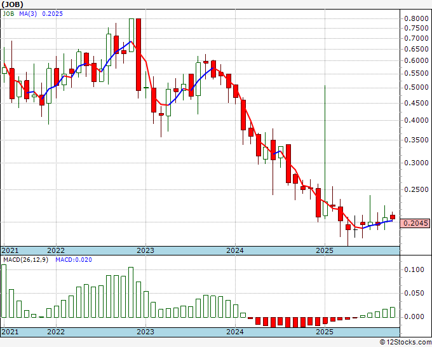Click the last green MACD histogram bar
The width and height of the screenshot is (432, 347).
pos(393,312)
